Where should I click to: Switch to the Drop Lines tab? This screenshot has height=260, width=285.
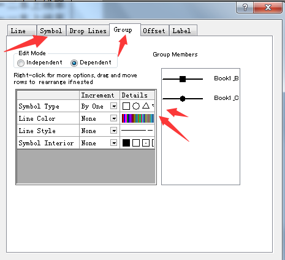[88, 31]
